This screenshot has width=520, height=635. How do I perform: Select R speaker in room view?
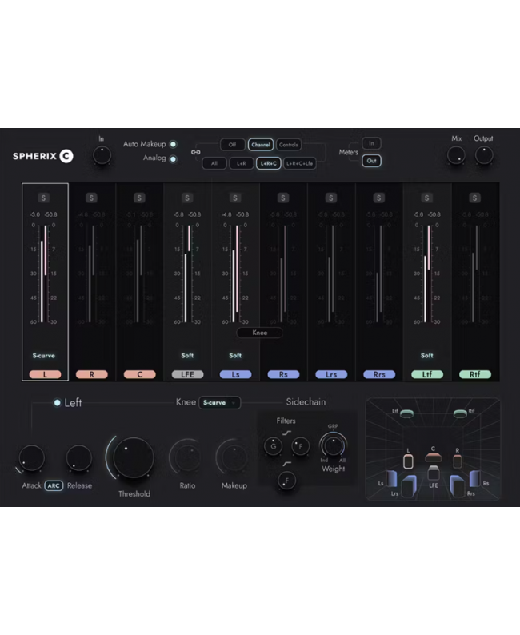[x=458, y=461]
